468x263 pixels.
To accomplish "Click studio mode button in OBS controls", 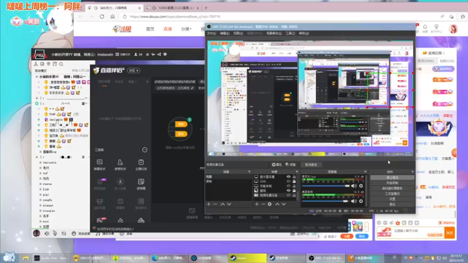I will coord(392,193).
